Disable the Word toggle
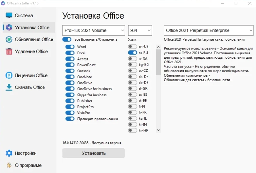Image resolution: width=256 pixels, height=173 pixels. [x=70, y=47]
